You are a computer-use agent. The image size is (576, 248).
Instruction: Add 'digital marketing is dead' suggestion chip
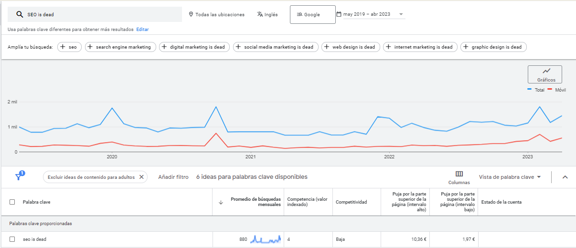(x=194, y=47)
